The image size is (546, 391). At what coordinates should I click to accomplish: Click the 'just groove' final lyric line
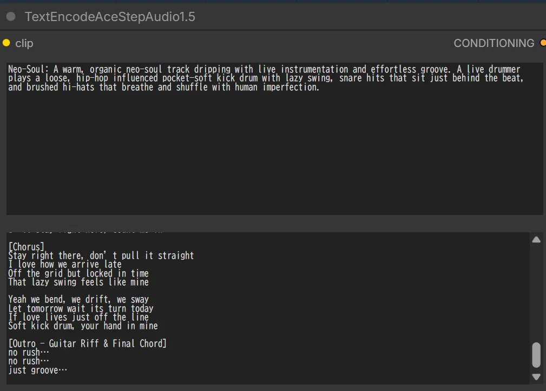click(x=37, y=370)
